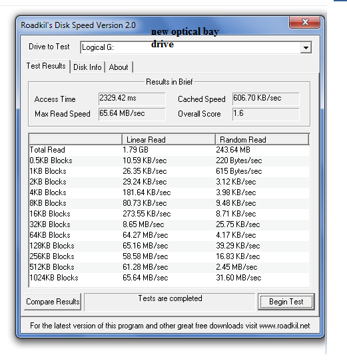347x363 pixels.
Task: Click the Max Read Speed value field
Action: tap(132, 114)
